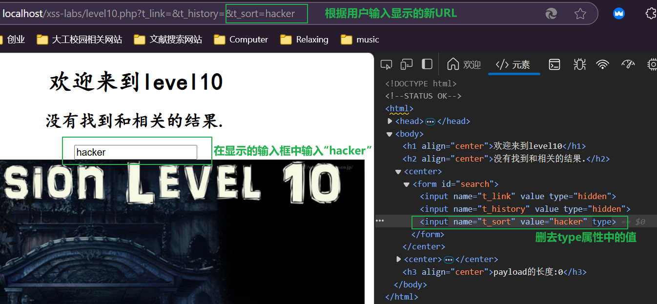Add page to favorites with star icon
Image resolution: width=657 pixels, height=304 pixels.
click(580, 14)
